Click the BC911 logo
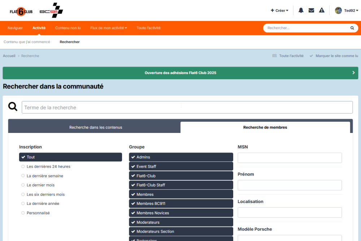The image size is (361, 241). 51,11
